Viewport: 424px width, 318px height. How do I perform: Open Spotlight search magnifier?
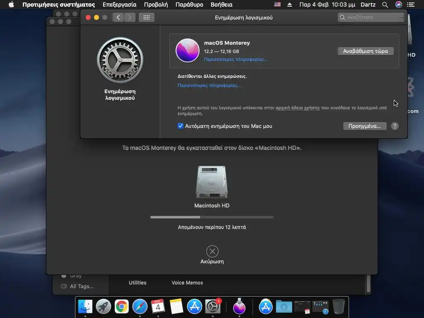click(x=385, y=5)
